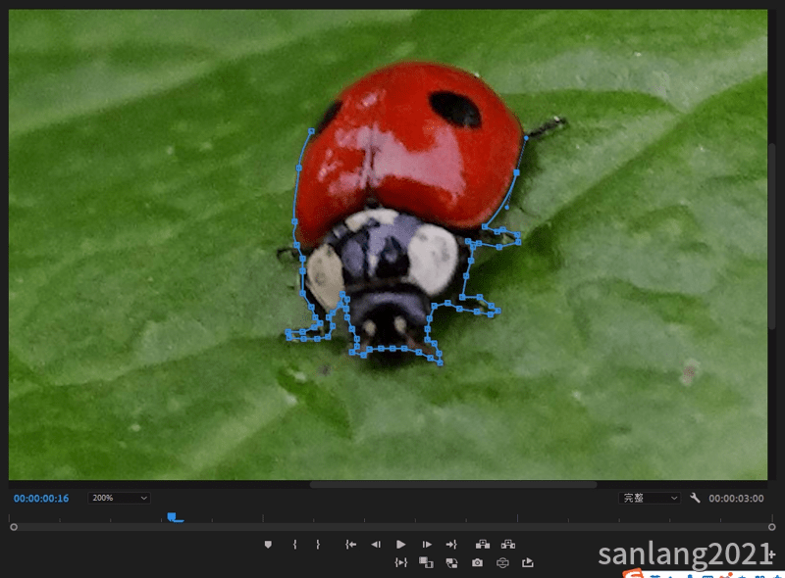Viewport: 785px width, 578px height.
Task: Open the 完整 playback resolution dropdown
Action: [x=650, y=498]
